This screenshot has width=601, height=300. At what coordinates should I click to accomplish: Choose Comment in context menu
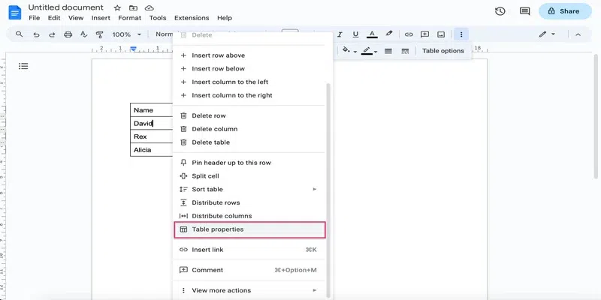pos(249,270)
